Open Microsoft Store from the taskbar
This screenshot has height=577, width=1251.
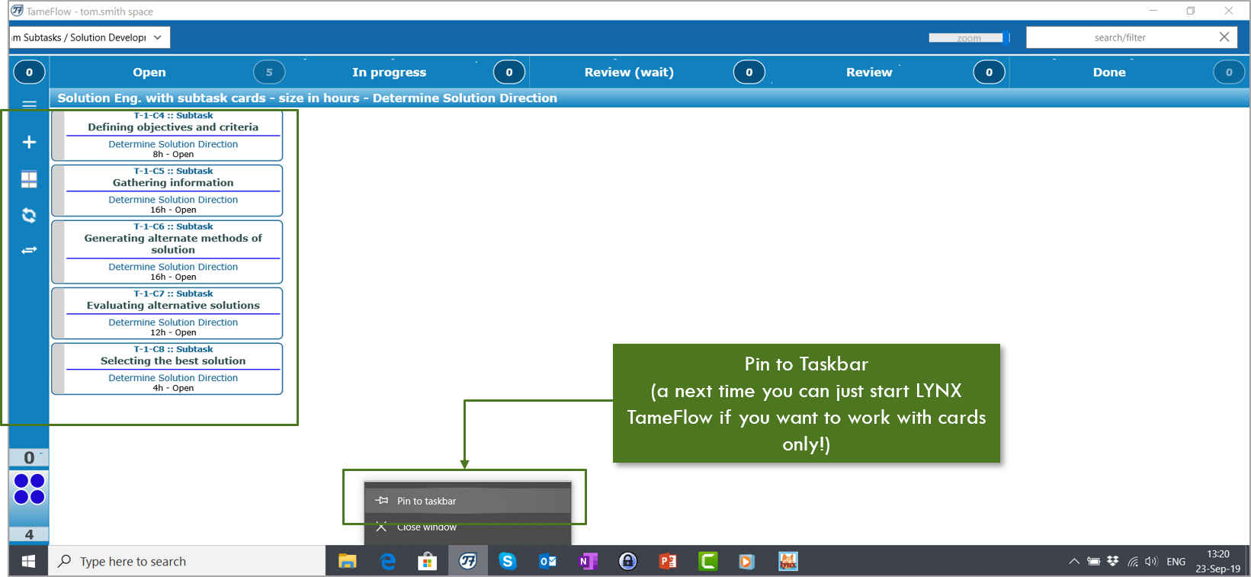coord(428,562)
